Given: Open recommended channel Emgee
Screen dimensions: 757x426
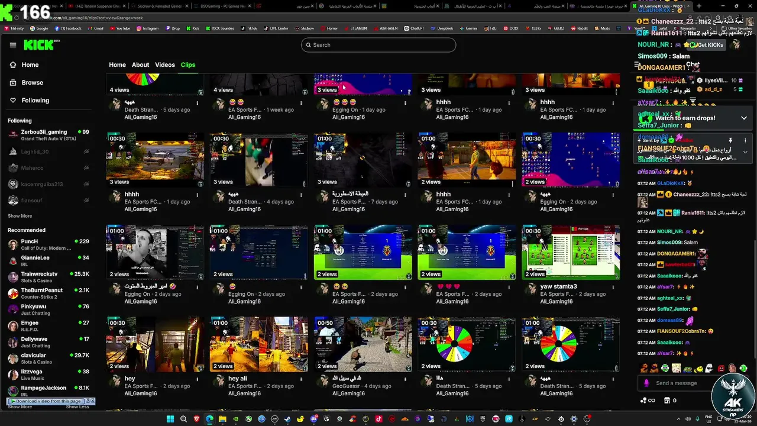Looking at the screenshot, I should (x=47, y=326).
